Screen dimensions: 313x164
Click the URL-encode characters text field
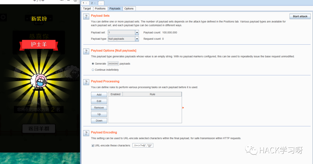[x=143, y=145]
